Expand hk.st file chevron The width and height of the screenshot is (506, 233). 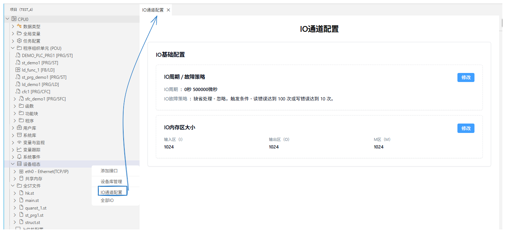[x=15, y=193]
